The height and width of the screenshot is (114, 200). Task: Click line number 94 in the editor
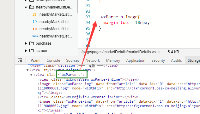[88, 23]
